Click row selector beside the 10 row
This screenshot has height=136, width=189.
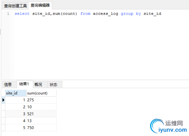point(3,107)
